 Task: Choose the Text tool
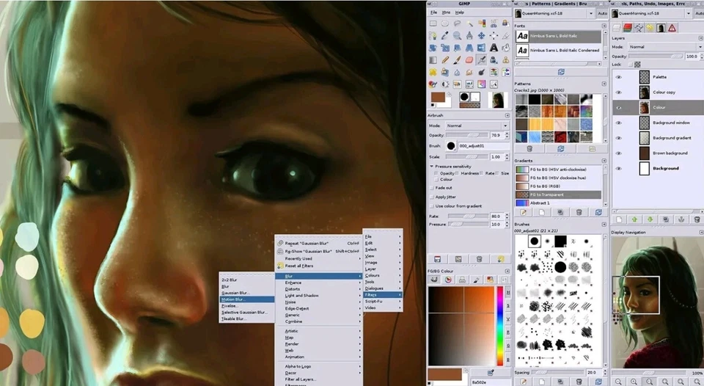tap(494, 48)
